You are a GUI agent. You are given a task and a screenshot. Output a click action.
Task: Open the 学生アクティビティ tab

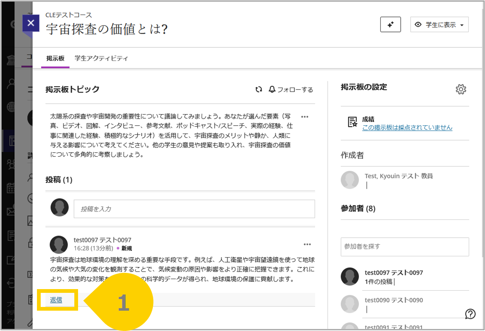coord(101,58)
